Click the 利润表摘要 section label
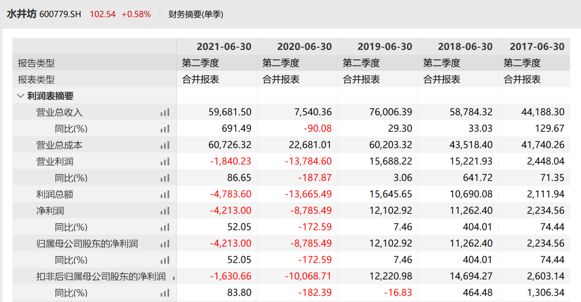This screenshot has height=302, width=581. coord(51,96)
